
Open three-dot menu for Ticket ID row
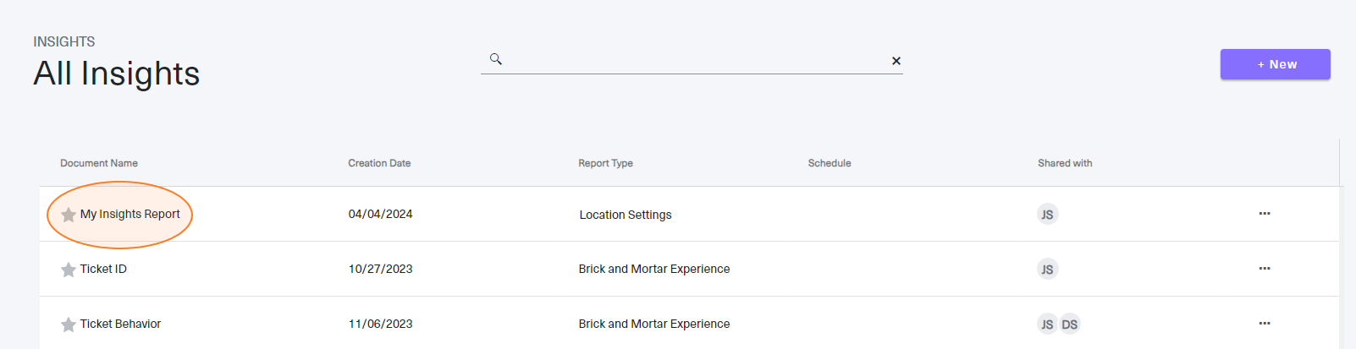pos(1265,269)
